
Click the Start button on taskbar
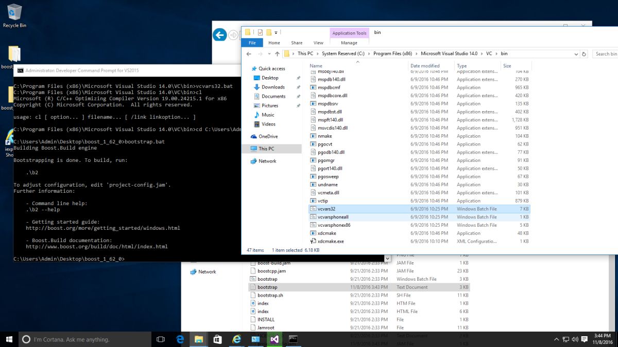pyautogui.click(x=9, y=339)
